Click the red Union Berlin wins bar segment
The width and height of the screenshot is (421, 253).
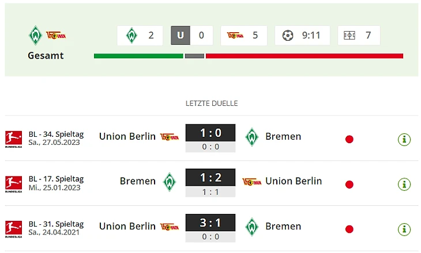pyautogui.click(x=305, y=56)
